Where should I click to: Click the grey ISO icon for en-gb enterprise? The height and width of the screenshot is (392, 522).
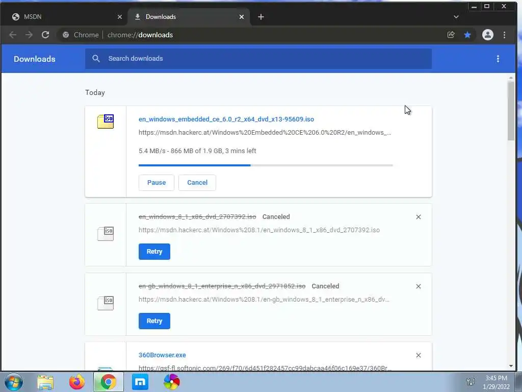click(106, 303)
